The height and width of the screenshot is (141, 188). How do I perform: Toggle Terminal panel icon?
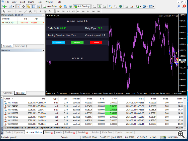[x=33, y=6]
